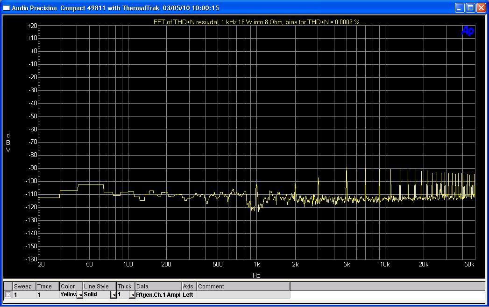Viewport: 489px width, 307px height.
Task: Click the Sweep column header
Action: click(x=24, y=286)
